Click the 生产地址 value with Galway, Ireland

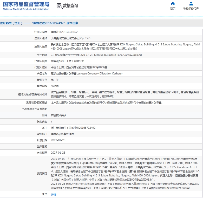tap(96, 55)
